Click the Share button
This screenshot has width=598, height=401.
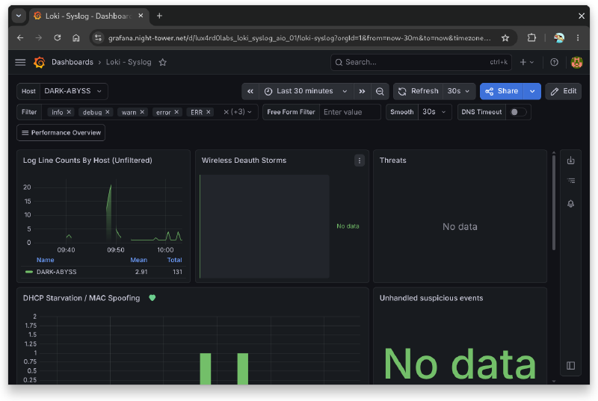pyautogui.click(x=502, y=91)
